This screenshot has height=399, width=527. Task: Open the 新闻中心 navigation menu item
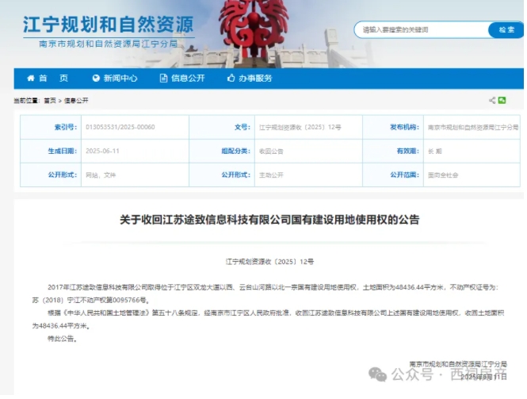click(x=120, y=79)
